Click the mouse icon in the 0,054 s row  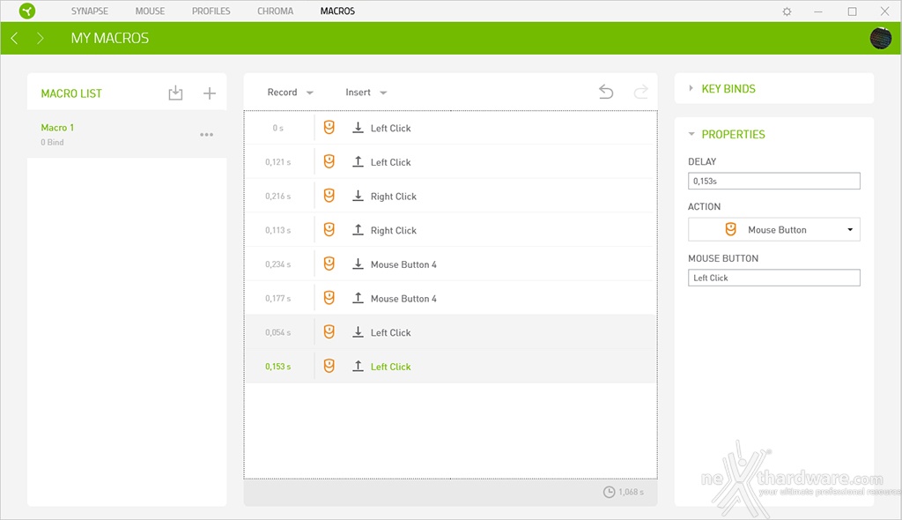329,331
